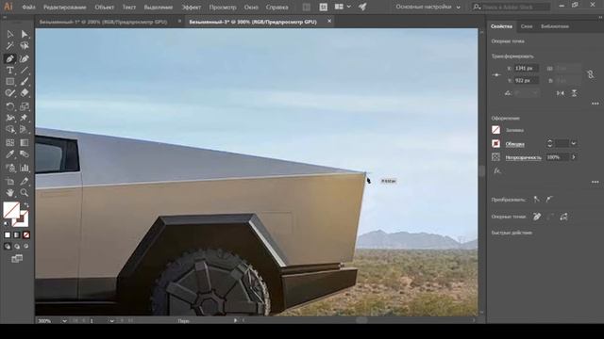Switch to the first Безымянный-1 document tab
The width and height of the screenshot is (604, 339).
click(x=103, y=22)
